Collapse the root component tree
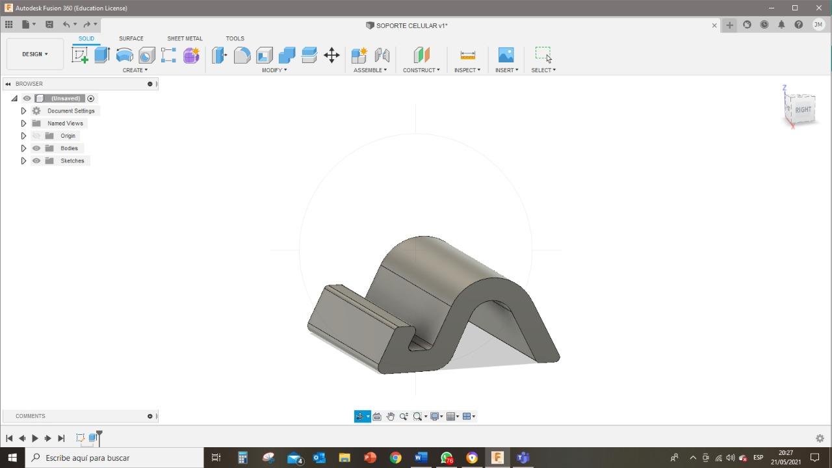This screenshot has width=832, height=468. point(14,99)
